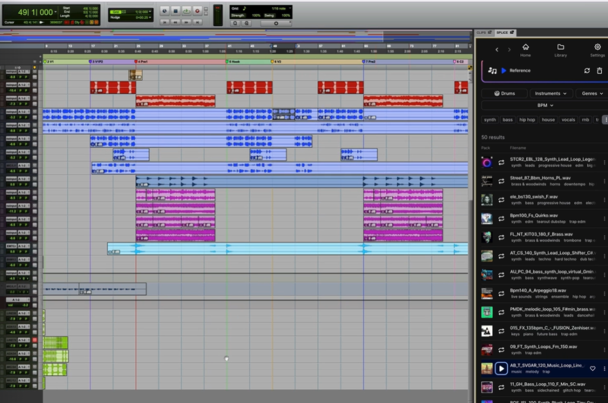608x403 pixels.
Task: Click the refresh icon beside Reference
Action: click(x=587, y=71)
